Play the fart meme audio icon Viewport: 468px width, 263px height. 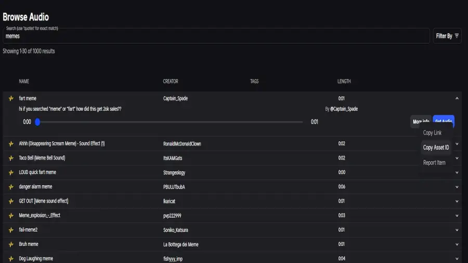click(10, 98)
